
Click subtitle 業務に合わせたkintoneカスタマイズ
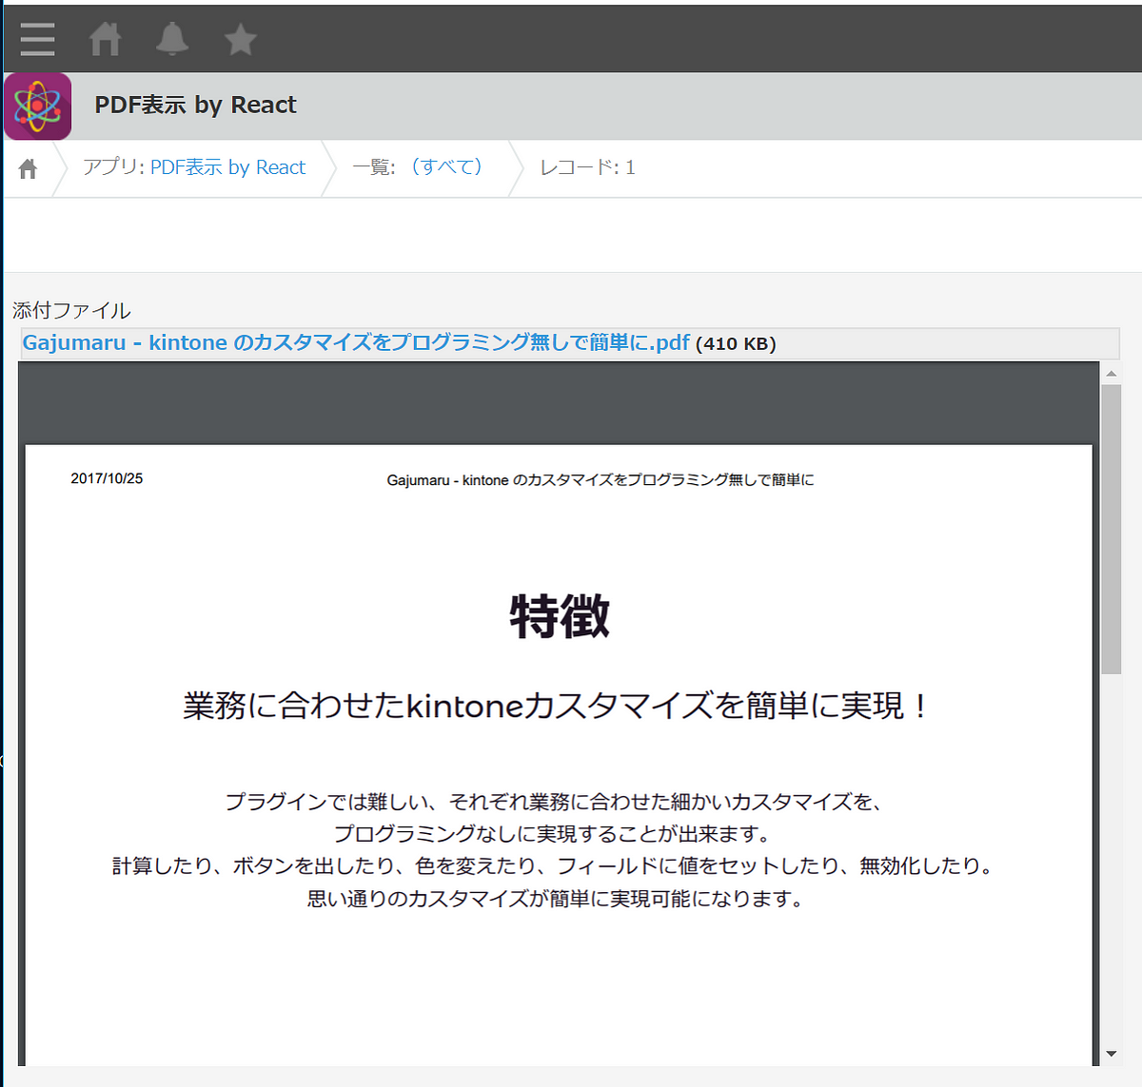pos(557,706)
